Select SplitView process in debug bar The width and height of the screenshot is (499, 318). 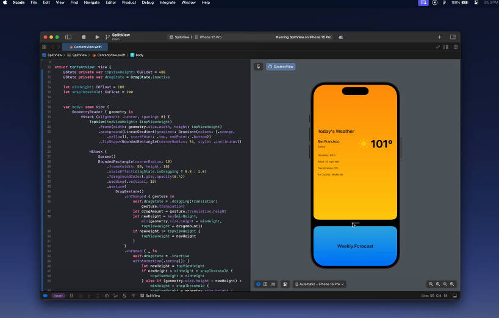point(150,295)
